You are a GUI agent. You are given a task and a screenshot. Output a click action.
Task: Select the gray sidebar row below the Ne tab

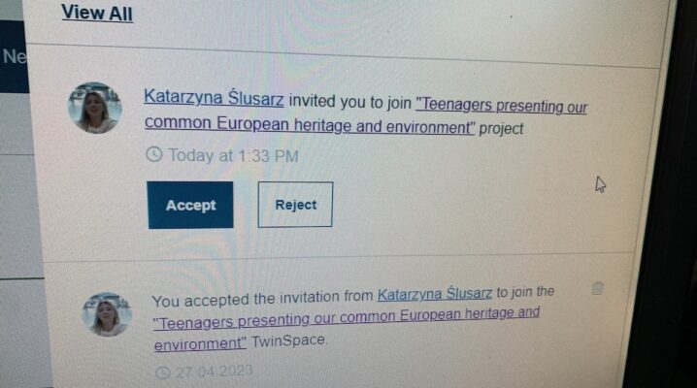[x=17, y=124]
